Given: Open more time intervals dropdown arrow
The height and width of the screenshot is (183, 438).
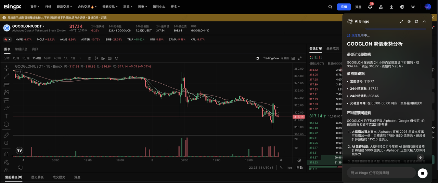Looking at the screenshot, I should [80, 58].
